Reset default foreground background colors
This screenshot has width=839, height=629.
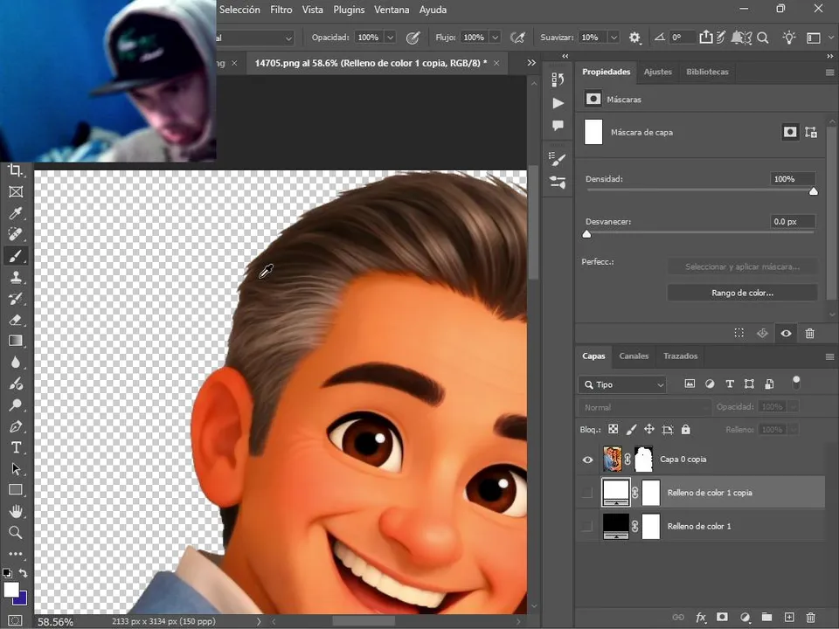pos(8,573)
